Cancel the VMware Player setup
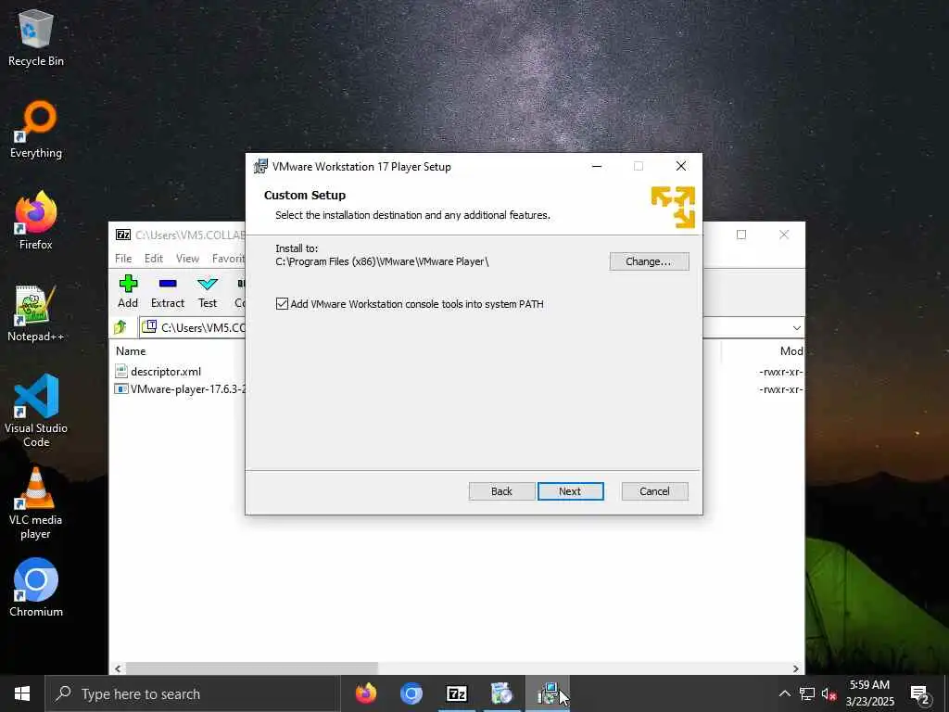Image resolution: width=949 pixels, height=712 pixels. pyautogui.click(x=654, y=491)
